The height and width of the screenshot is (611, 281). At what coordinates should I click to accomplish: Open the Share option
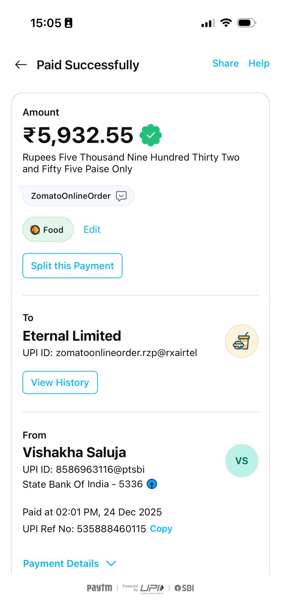coord(225,63)
